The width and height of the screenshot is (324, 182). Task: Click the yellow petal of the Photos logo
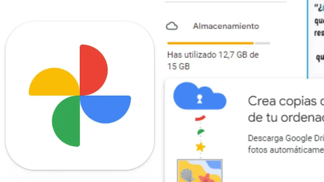[55, 84]
